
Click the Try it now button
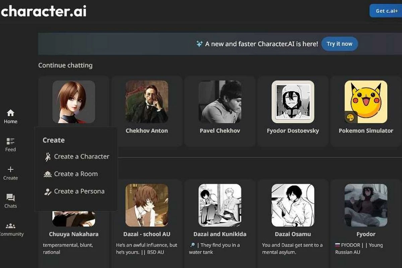(339, 44)
